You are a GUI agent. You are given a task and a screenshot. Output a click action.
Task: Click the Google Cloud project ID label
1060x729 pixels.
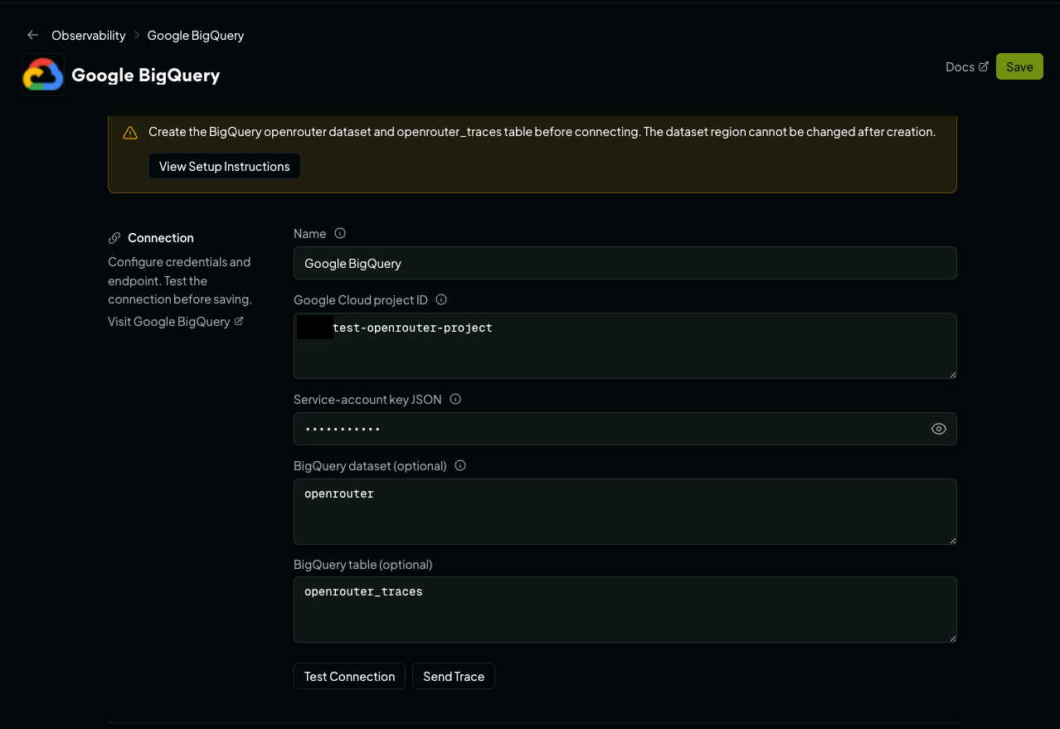[361, 299]
